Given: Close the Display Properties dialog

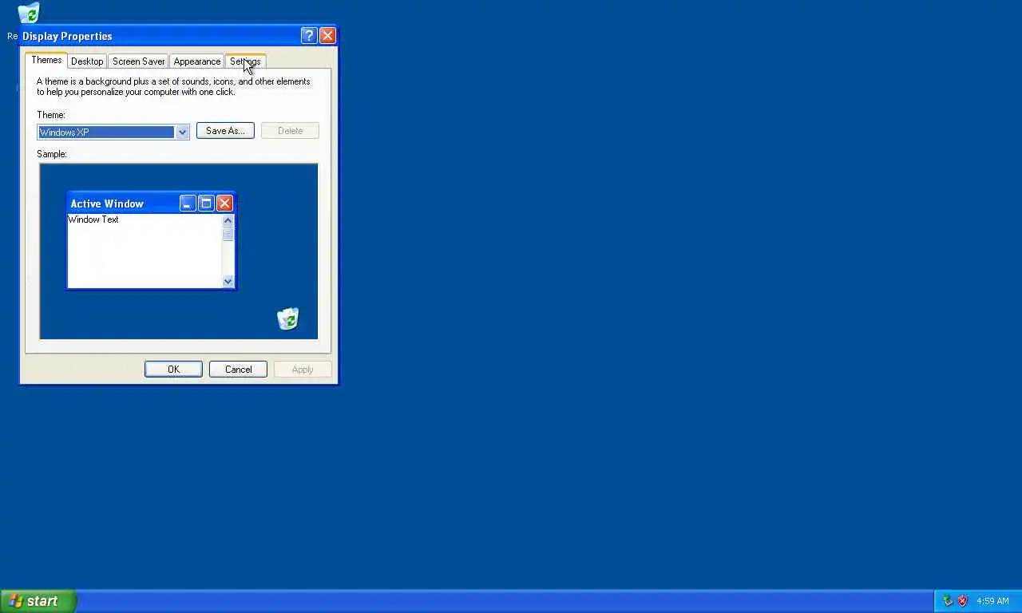Looking at the screenshot, I should click(327, 36).
